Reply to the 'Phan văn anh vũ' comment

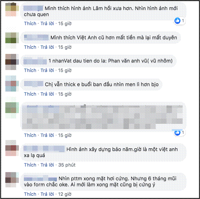(47, 70)
